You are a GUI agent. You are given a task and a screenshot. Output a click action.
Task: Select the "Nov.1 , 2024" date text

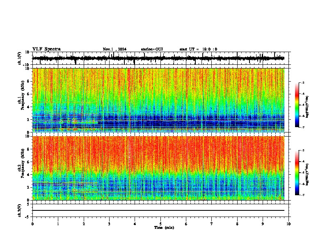coord(114,49)
